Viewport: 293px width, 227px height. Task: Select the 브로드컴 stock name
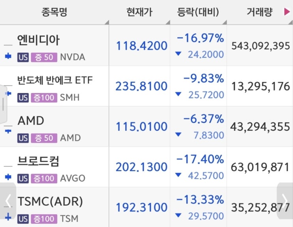pos(38,161)
